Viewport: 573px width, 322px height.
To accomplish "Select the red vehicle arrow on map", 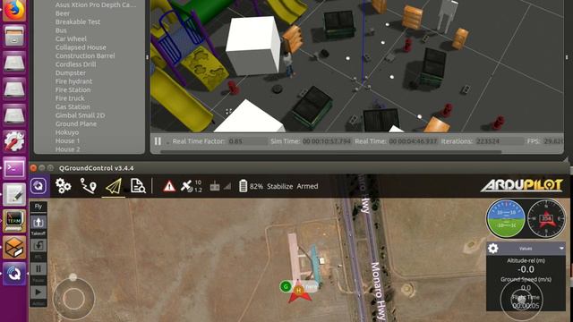I will tap(300, 292).
